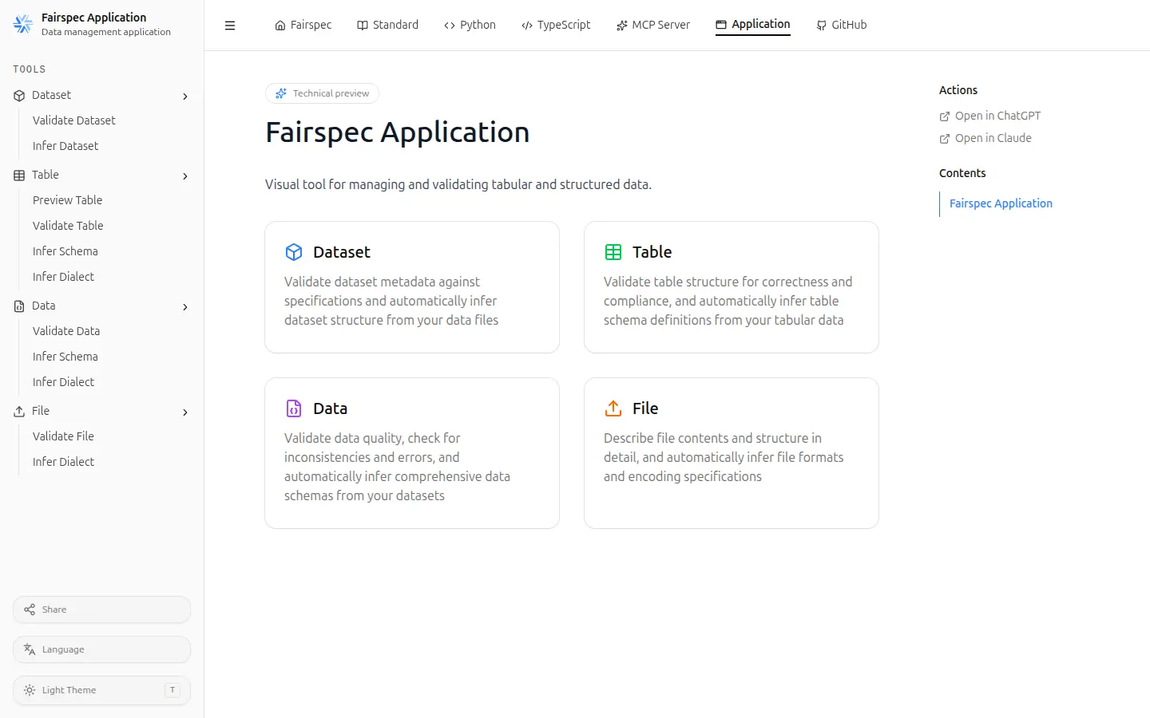Screen dimensions: 1150x718
Task: Click the Technical preview badge text
Action: [x=331, y=93]
